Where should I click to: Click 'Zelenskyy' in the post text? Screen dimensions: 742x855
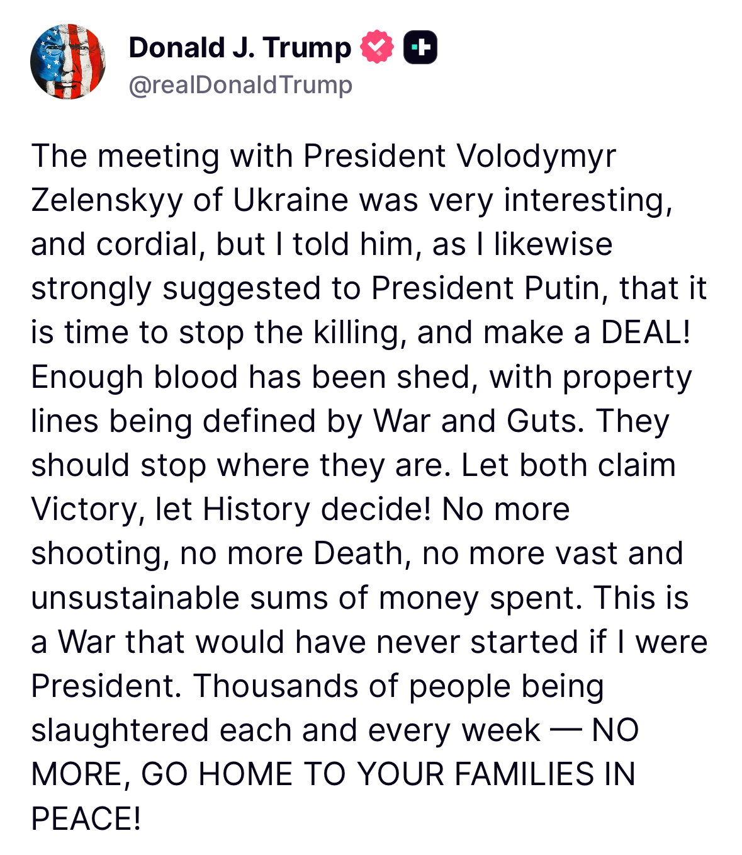click(x=107, y=200)
